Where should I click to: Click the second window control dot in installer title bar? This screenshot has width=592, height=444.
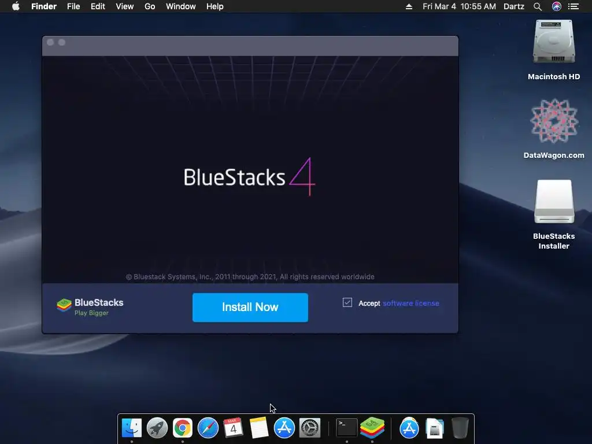(62, 42)
